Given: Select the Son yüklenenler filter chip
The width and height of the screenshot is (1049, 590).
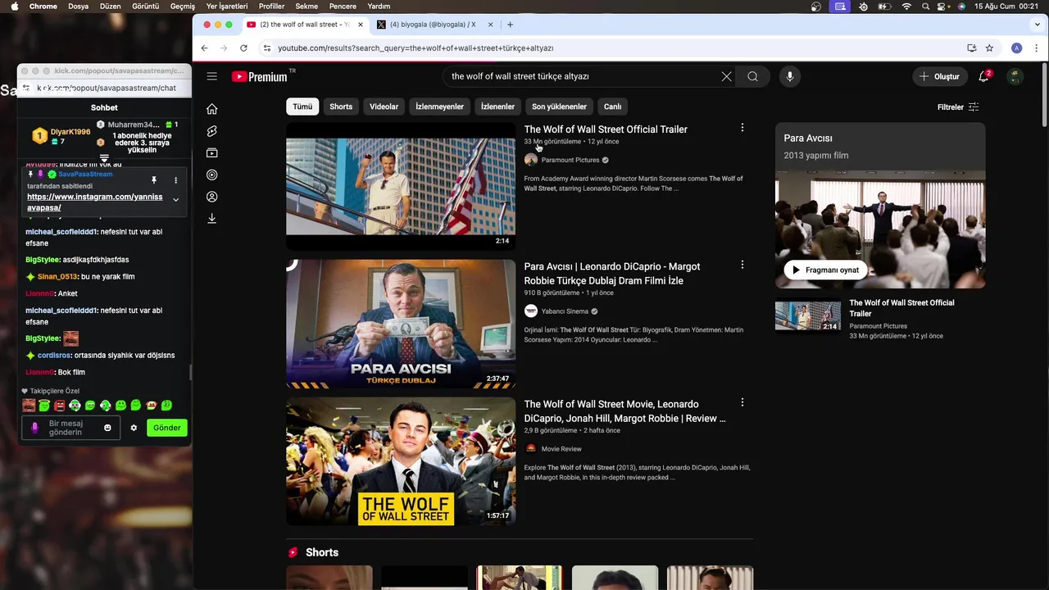Looking at the screenshot, I should coord(559,107).
